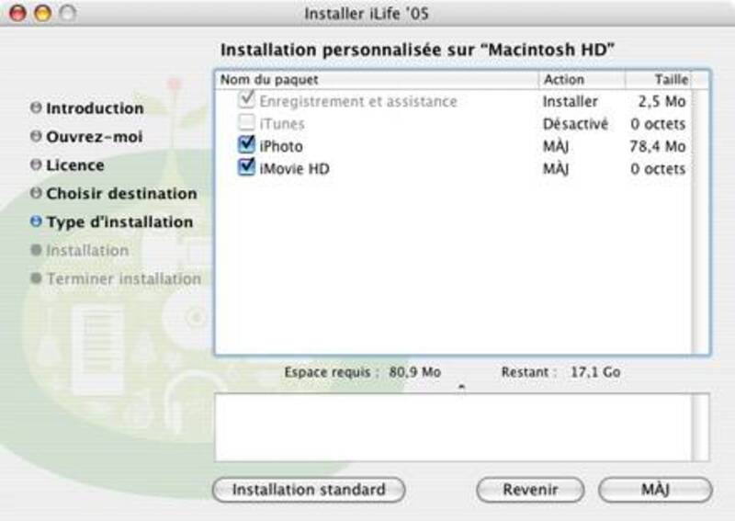Click the 2,5 Mo size cell
This screenshot has height=521, width=735.
click(661, 101)
